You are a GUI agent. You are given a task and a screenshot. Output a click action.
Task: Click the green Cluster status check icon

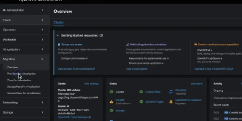(x=111, y=92)
